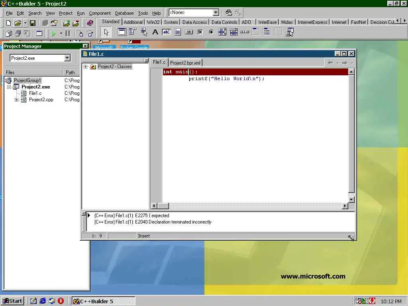Viewport: 408px width, 306px height.
Task: Click the Open file folder icon
Action: pyautogui.click(x=18, y=23)
